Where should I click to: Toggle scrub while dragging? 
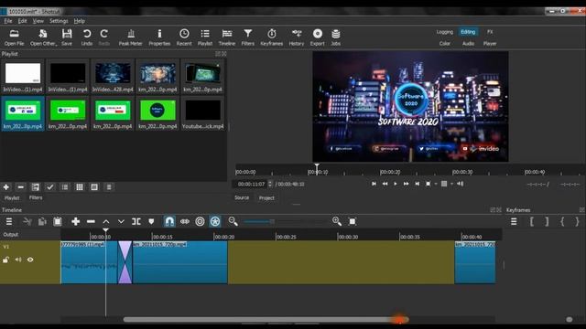pos(185,221)
